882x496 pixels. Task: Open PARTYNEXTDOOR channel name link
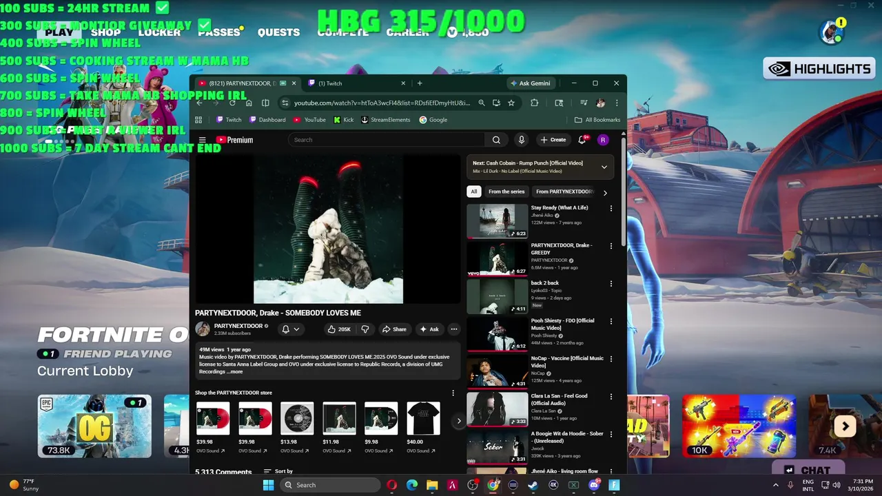pos(238,326)
